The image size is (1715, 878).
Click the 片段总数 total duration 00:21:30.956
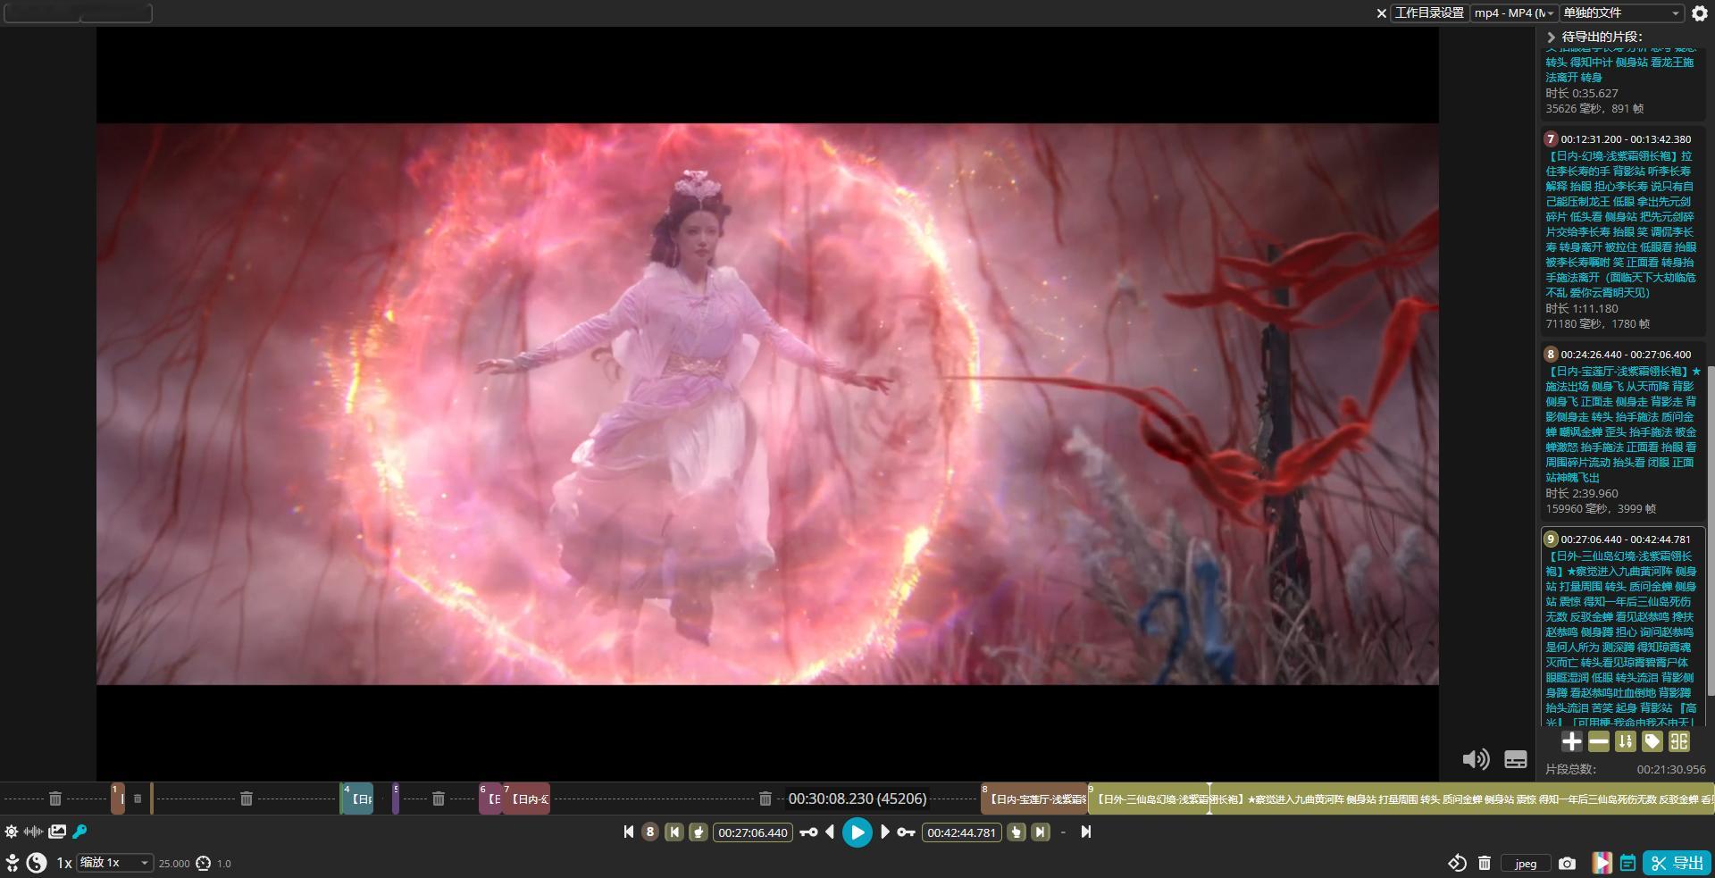[1670, 769]
